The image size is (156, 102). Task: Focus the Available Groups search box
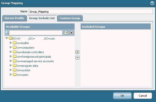pos(36,33)
